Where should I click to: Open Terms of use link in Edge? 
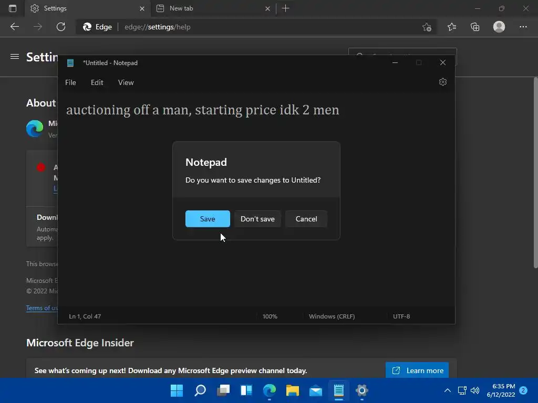coord(42,307)
